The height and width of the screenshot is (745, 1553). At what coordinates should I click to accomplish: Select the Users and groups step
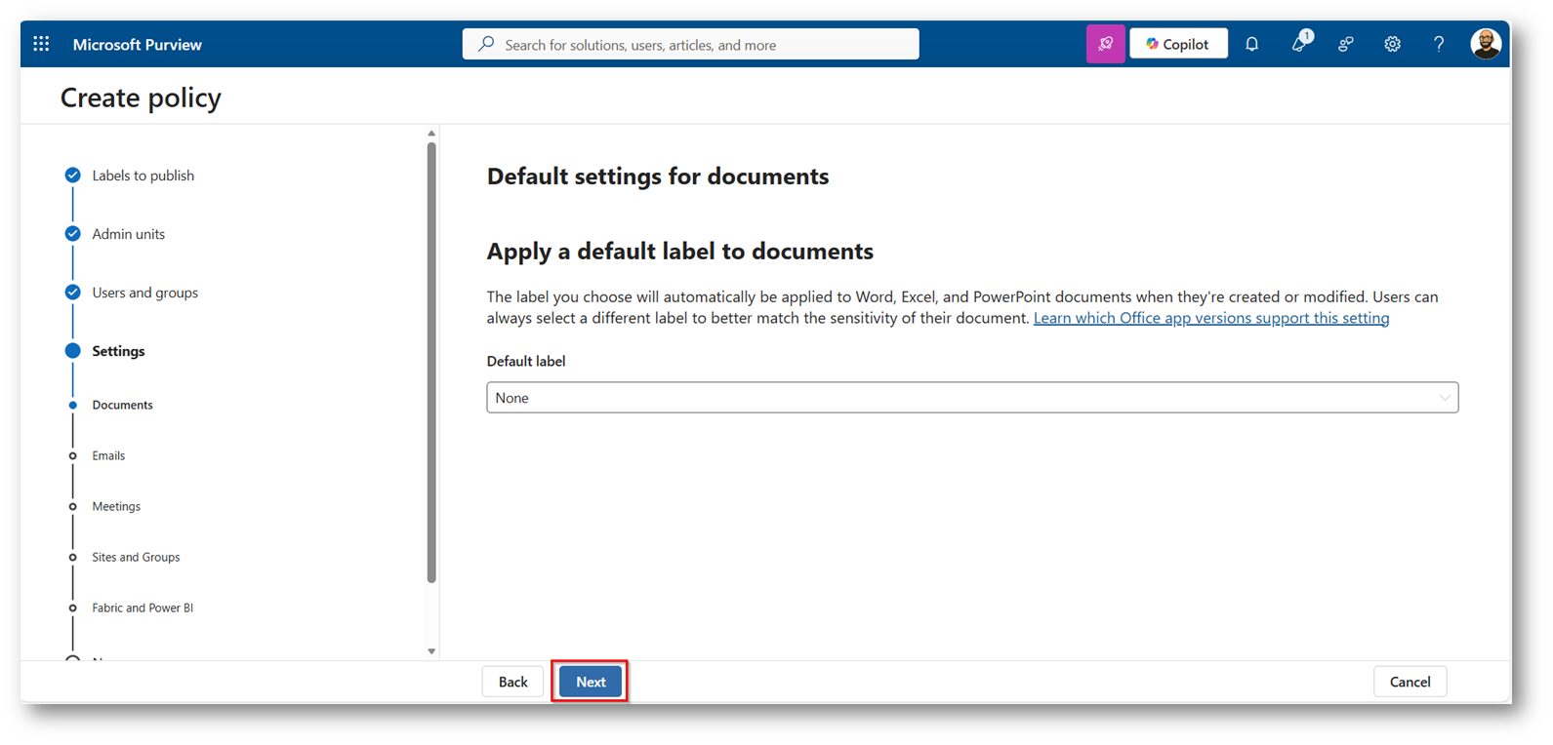144,293
